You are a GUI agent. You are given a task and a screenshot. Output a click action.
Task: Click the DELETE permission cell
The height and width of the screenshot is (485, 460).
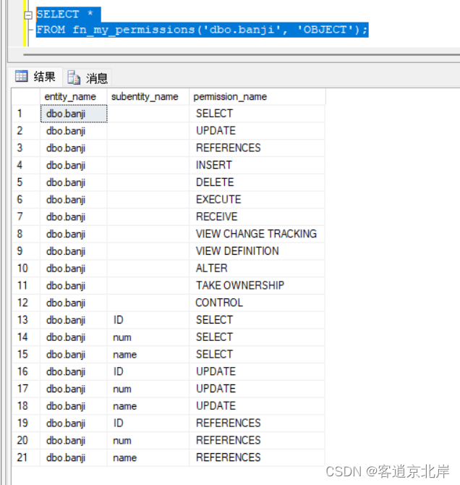(x=257, y=182)
